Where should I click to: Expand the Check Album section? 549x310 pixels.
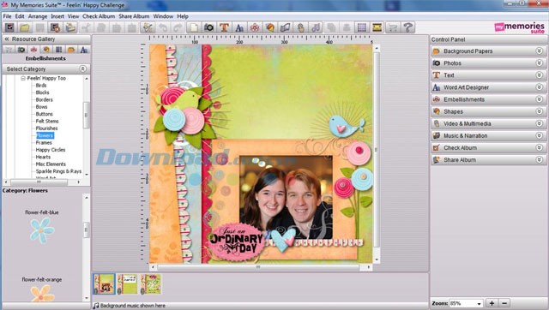tap(540, 147)
